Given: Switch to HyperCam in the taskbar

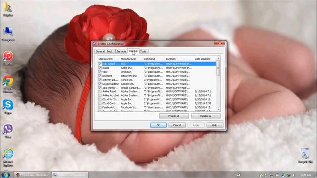Looking at the screenshot, I should pyautogui.click(x=32, y=175).
